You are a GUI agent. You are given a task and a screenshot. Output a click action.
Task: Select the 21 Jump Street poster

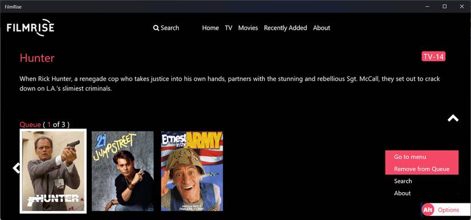[123, 171]
